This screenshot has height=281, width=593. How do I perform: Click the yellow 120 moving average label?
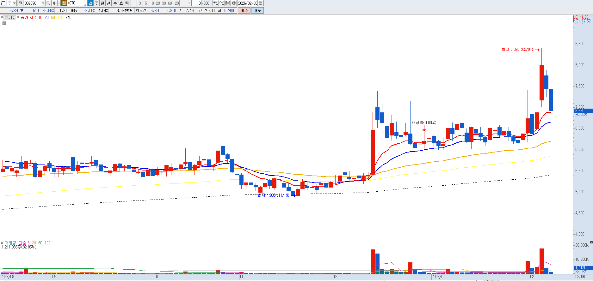pos(60,18)
